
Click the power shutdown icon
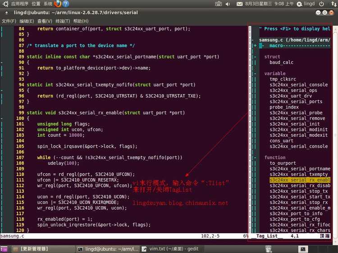click(x=321, y=4)
